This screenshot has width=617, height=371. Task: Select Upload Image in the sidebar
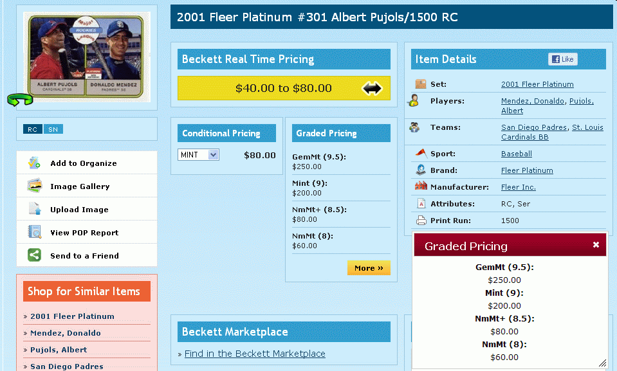coord(87,210)
